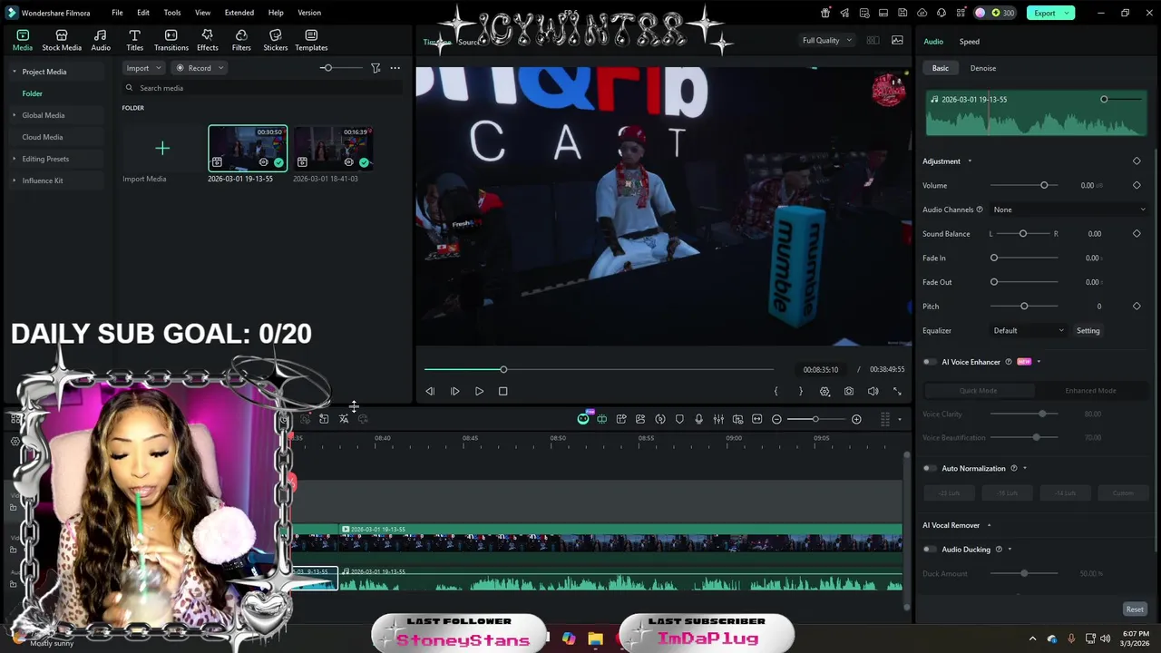Click the Volume keyframe diamond
This screenshot has height=653, width=1161.
(x=1137, y=185)
